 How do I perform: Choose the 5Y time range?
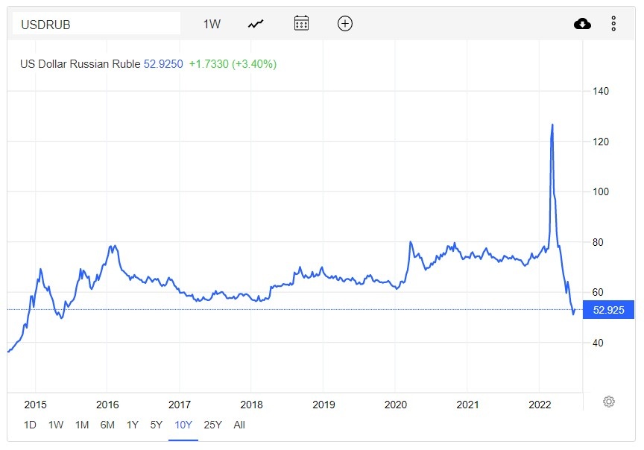tap(156, 425)
